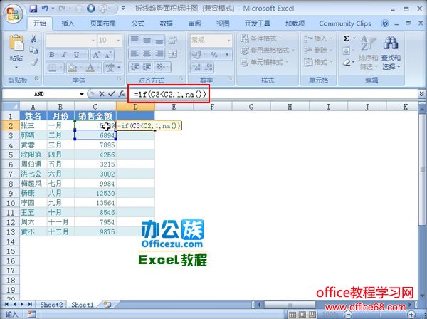
Task: Select cell containing 12530
Action: click(95, 193)
